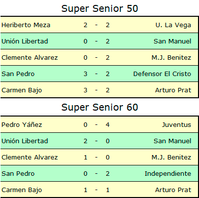
Task: Select Clemente Alvarez in Super Senior 50
Action: 30,58
